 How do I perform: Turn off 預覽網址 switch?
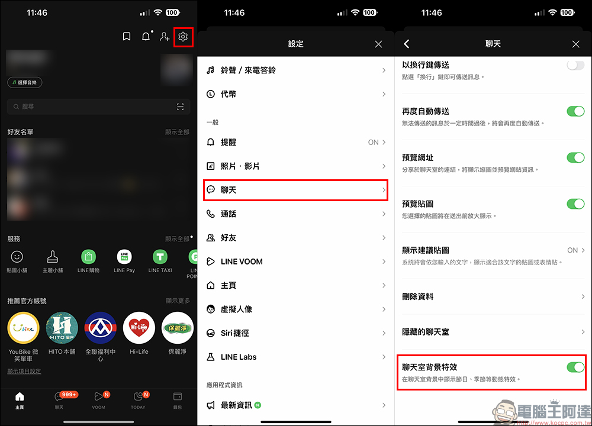575,157
